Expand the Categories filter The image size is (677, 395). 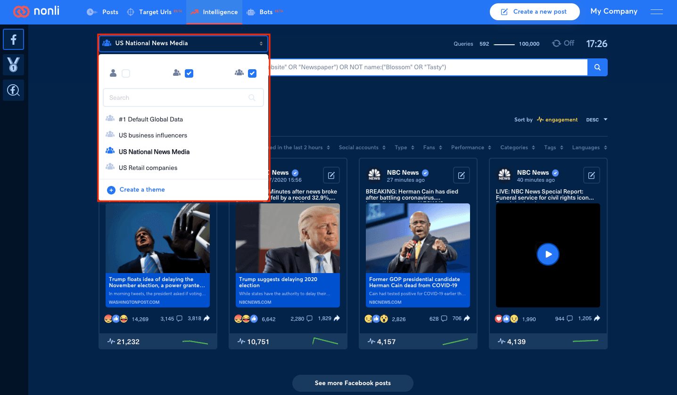(x=518, y=147)
